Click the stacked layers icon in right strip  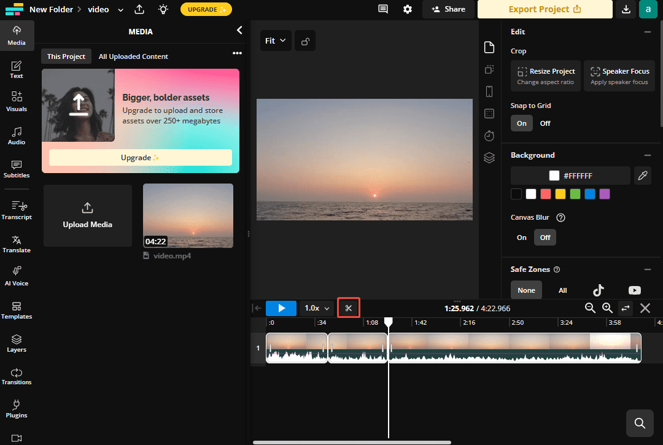[489, 158]
